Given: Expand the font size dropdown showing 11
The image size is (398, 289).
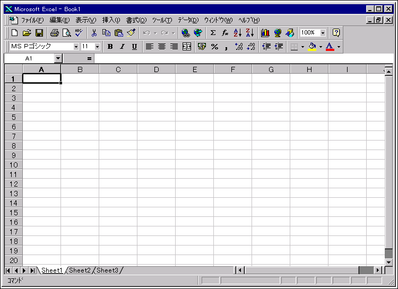Looking at the screenshot, I should 97,47.
